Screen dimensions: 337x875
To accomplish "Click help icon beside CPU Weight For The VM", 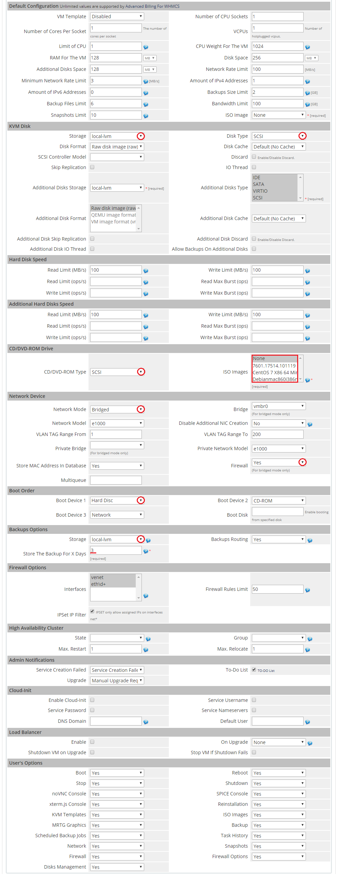I will (307, 47).
